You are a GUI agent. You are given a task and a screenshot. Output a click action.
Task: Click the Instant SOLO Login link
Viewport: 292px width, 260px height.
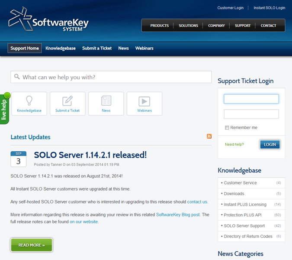269,8
